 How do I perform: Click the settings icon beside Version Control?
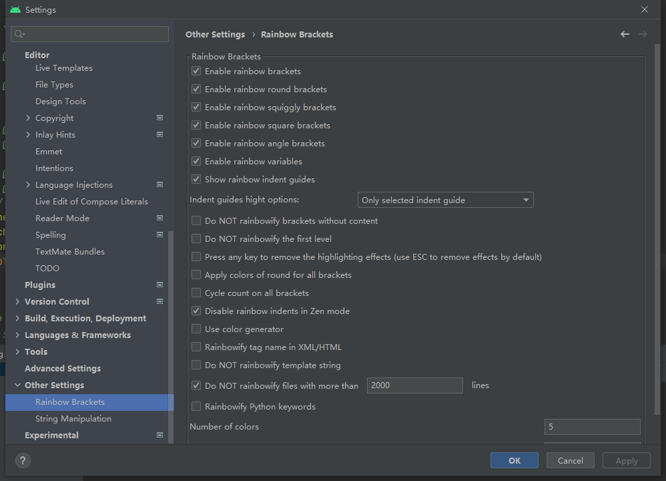[x=159, y=301]
